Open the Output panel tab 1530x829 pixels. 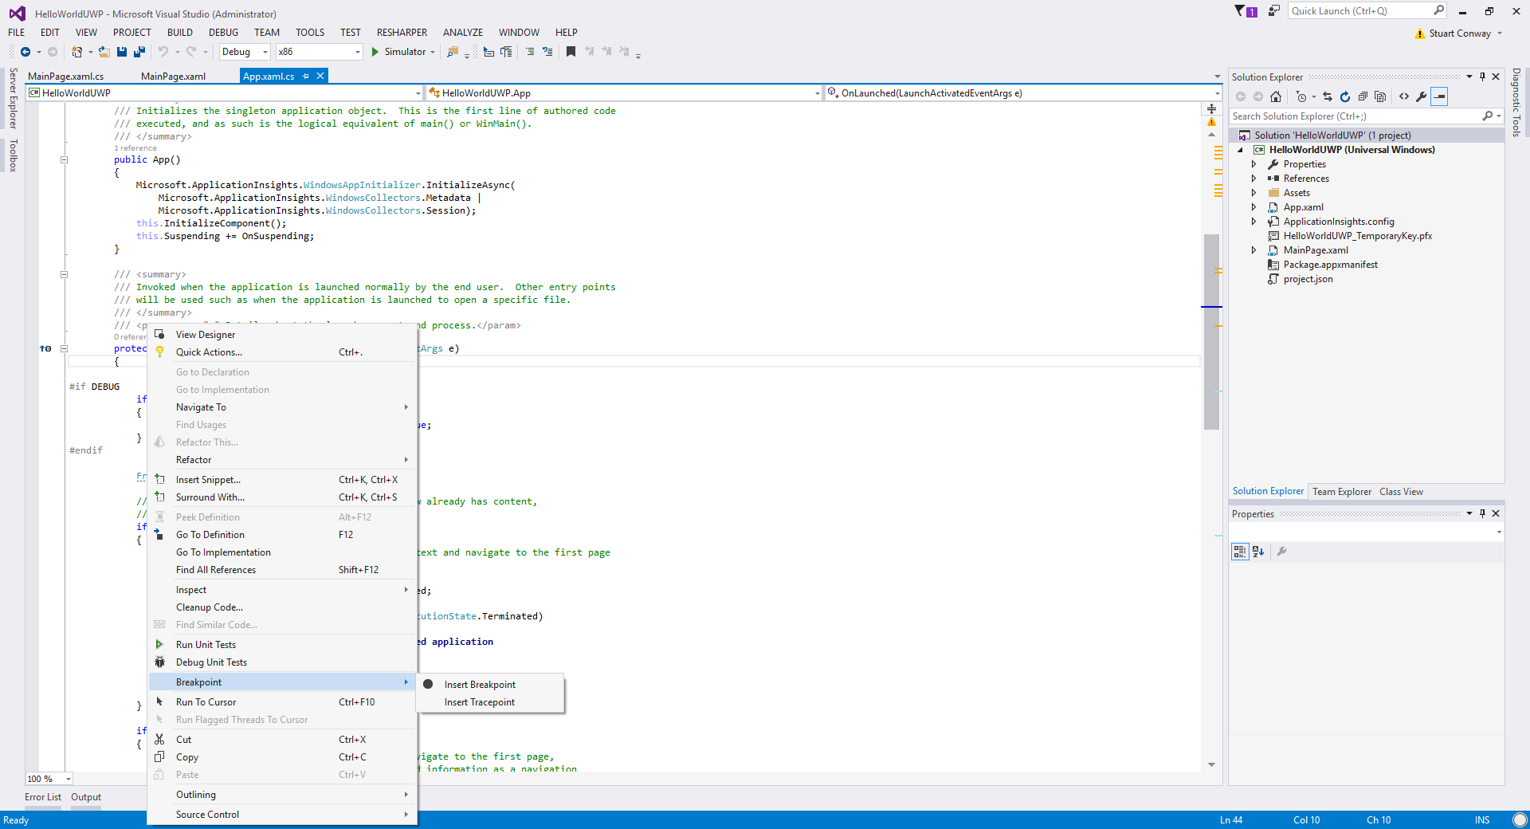[x=86, y=797]
